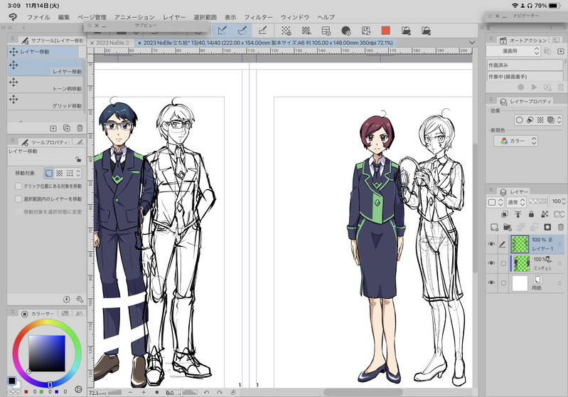Adjust the layer opacity slider
This screenshot has height=397, width=568.
tap(539, 201)
